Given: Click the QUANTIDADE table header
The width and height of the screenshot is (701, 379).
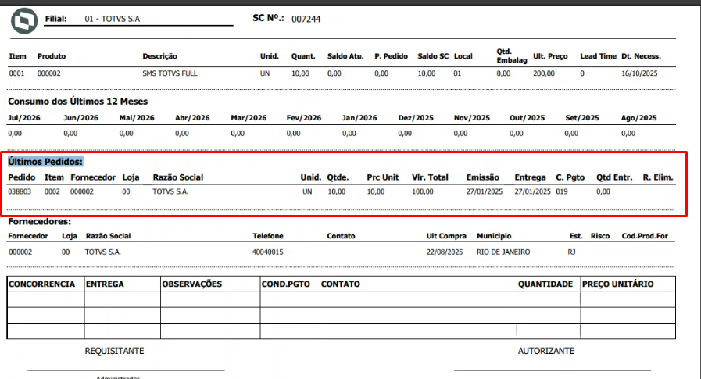Looking at the screenshot, I should [x=545, y=284].
